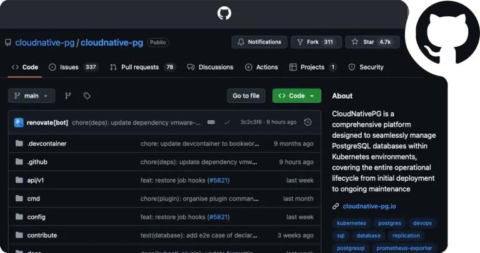Screen dimensions: 480x253
Task: Expand commit message ellipsis button
Action: 211,122
